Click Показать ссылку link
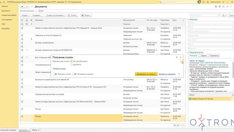234x132 pixels. coord(59,69)
